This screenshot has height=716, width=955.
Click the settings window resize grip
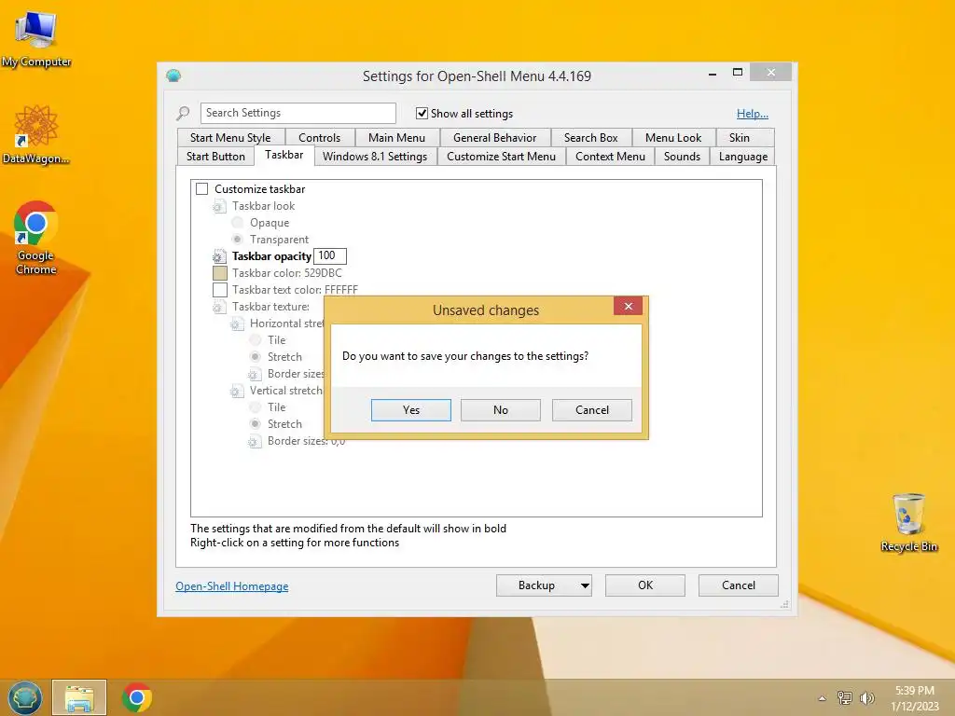(784, 604)
